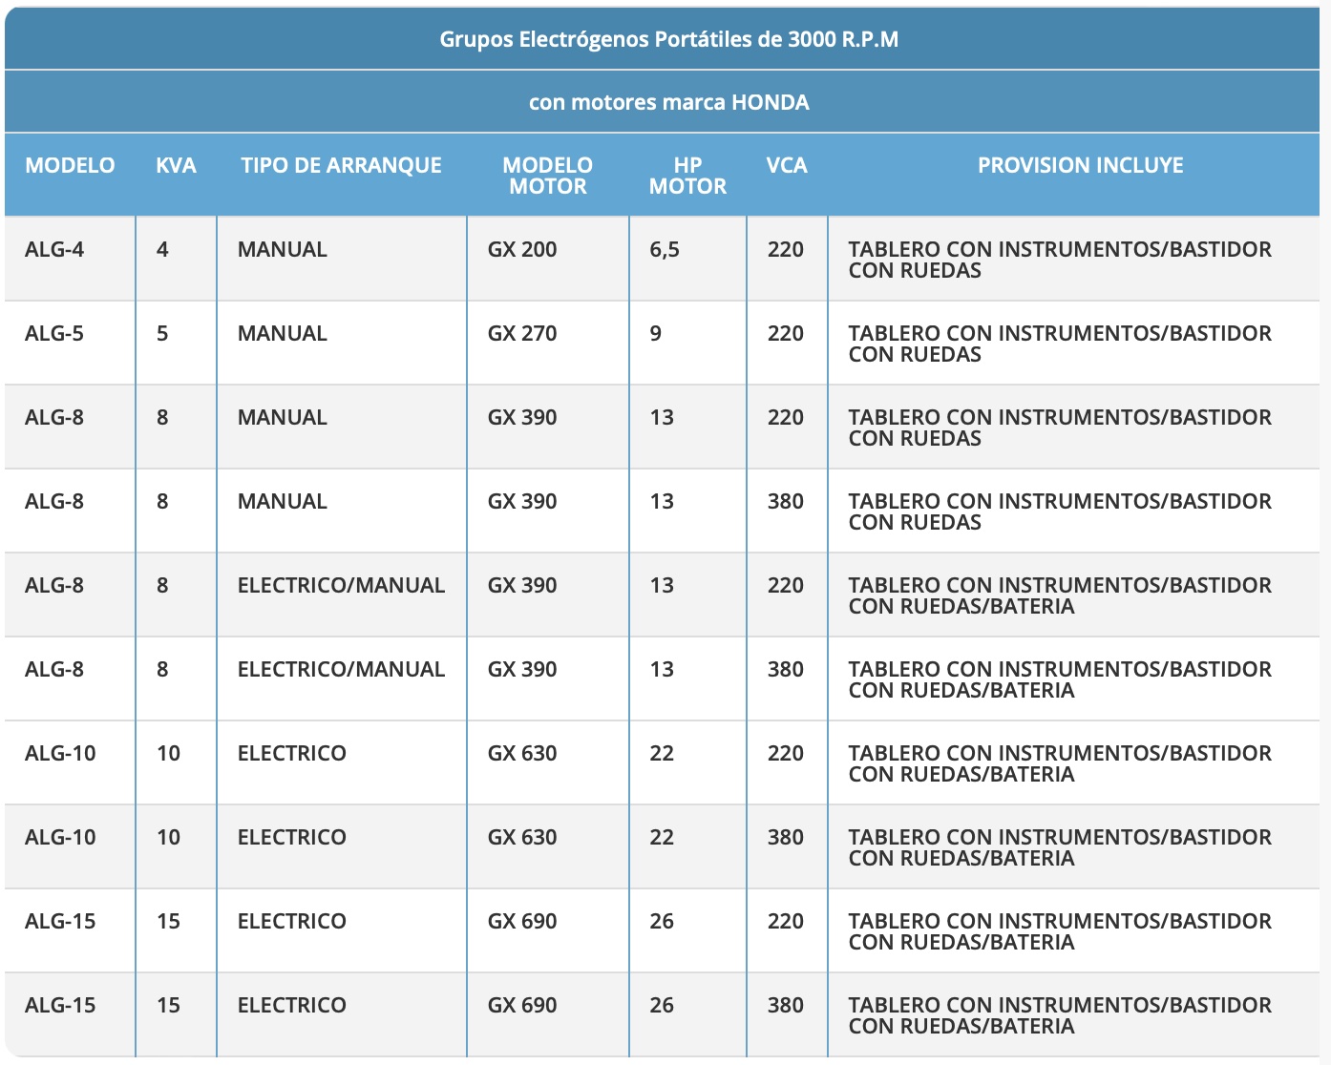The image size is (1331, 1065).
Task: Select MANUAL in the ALG-5 row
Action: point(282,333)
